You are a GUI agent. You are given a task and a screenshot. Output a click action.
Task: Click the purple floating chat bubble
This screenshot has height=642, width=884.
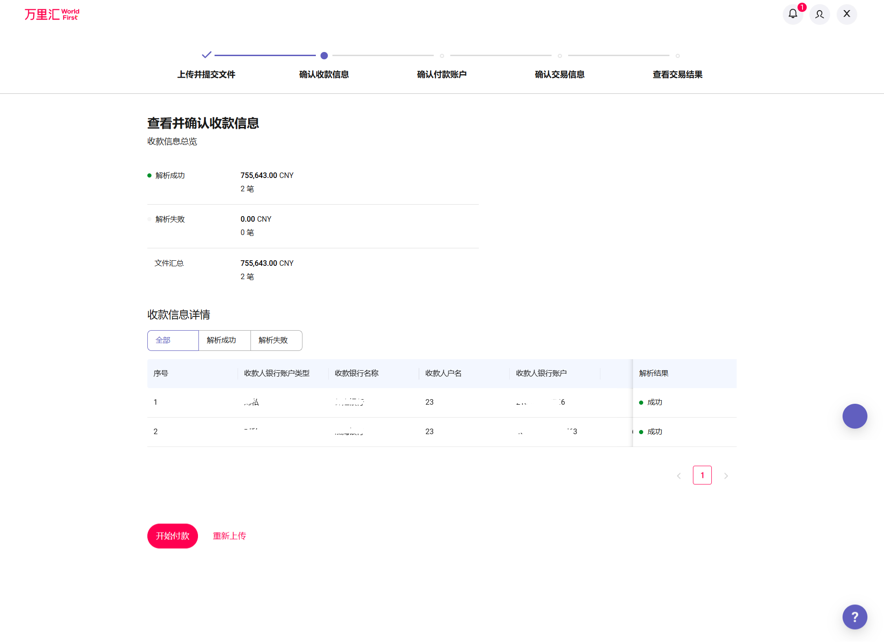[x=855, y=416]
